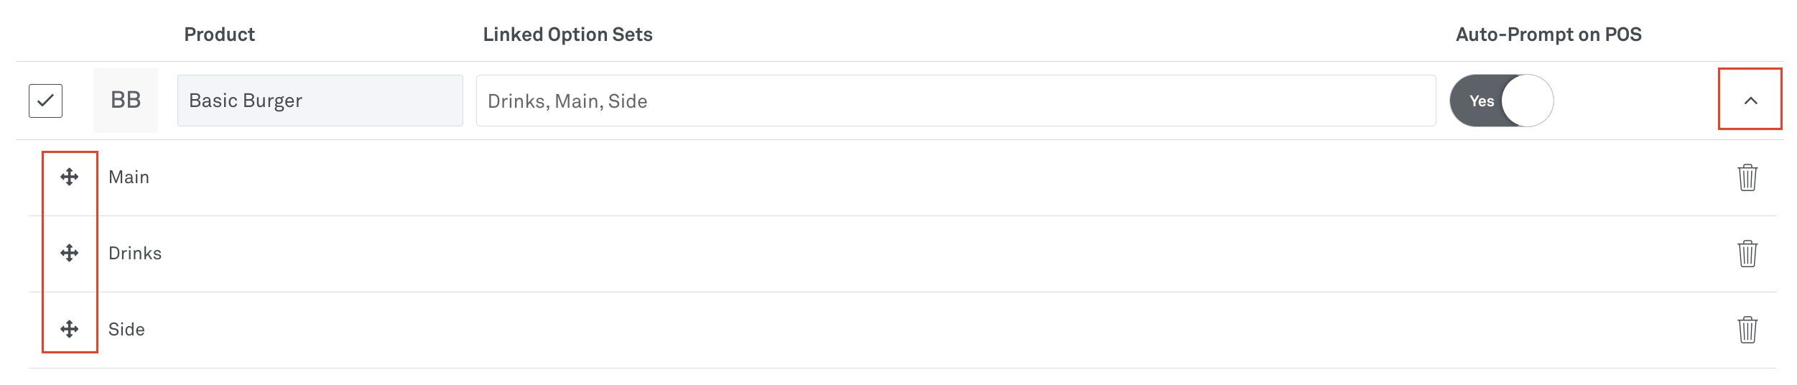
Task: Open the Linked Option Sets selector field
Action: coord(955,101)
